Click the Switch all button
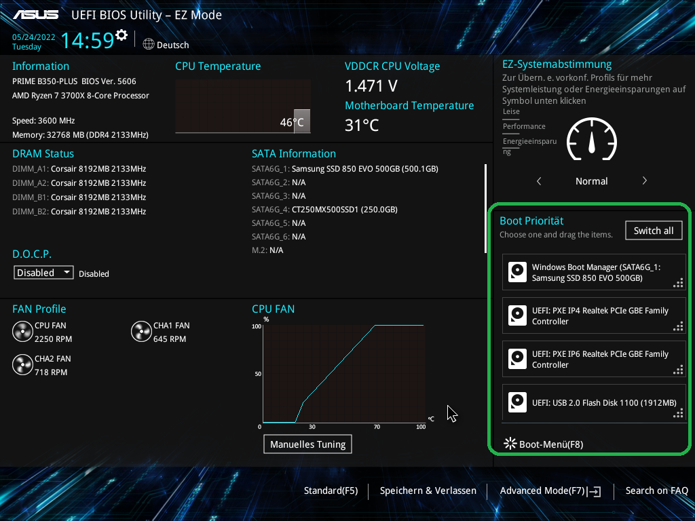The width and height of the screenshot is (695, 521). point(654,231)
